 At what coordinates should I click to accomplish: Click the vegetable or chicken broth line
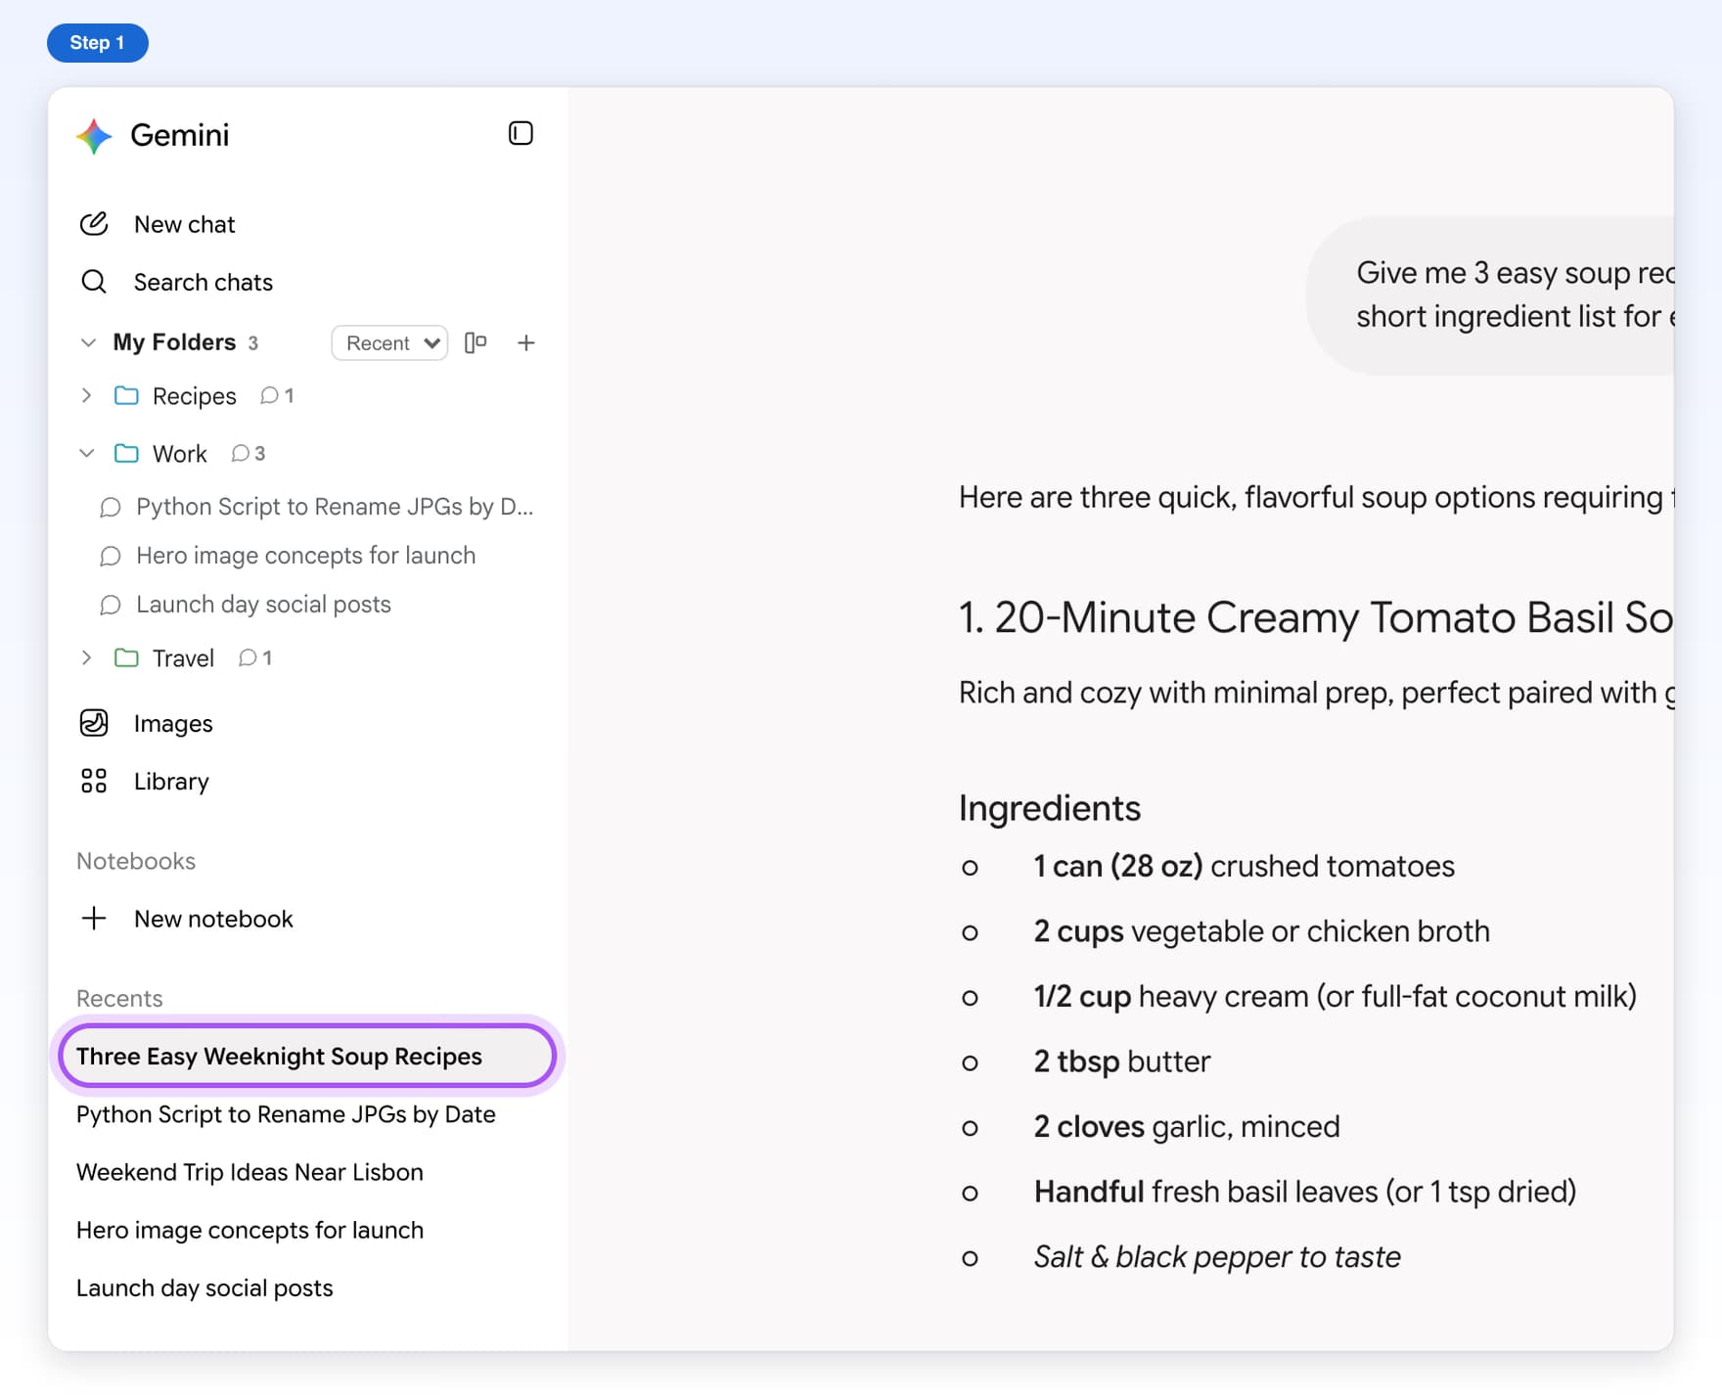[x=1261, y=931]
